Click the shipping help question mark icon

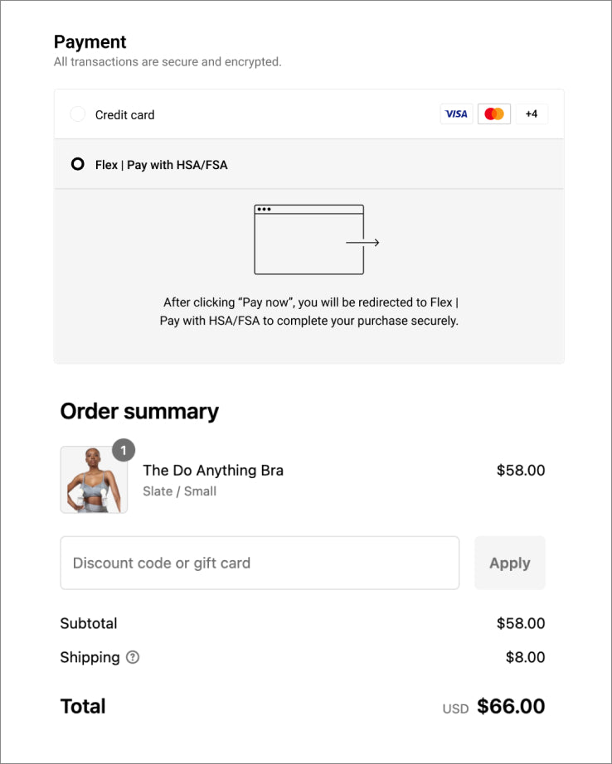point(133,657)
